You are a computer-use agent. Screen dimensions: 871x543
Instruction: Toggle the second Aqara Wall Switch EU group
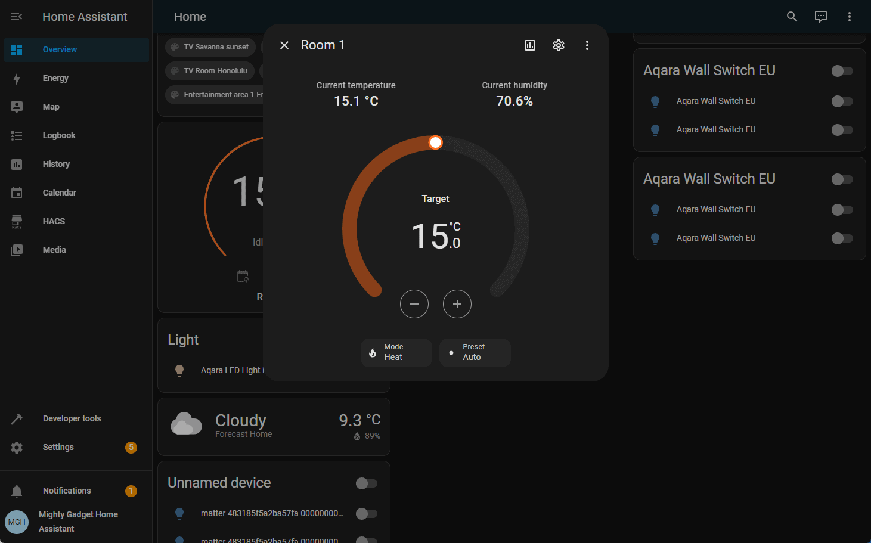(842, 179)
